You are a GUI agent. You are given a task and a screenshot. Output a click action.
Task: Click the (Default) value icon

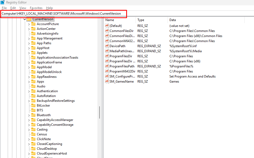pyautogui.click(x=107, y=26)
